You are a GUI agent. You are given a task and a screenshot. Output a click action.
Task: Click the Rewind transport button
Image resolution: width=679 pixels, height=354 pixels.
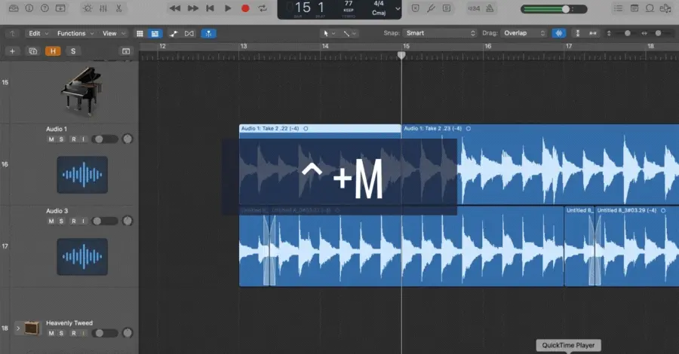(175, 8)
